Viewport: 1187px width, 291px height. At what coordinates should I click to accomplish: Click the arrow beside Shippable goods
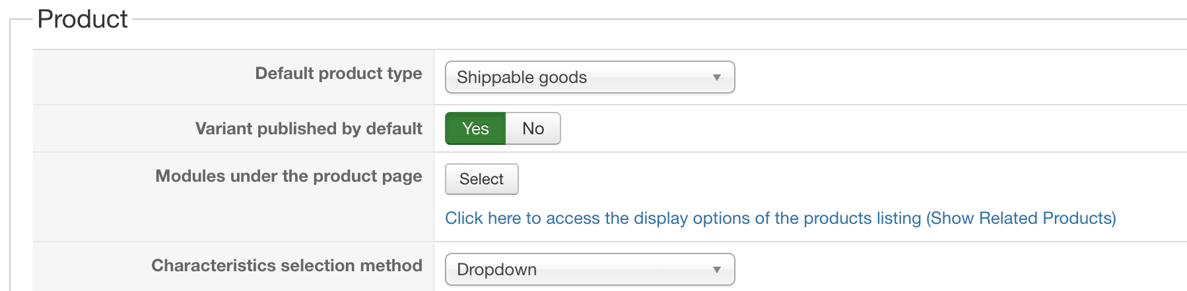point(716,78)
